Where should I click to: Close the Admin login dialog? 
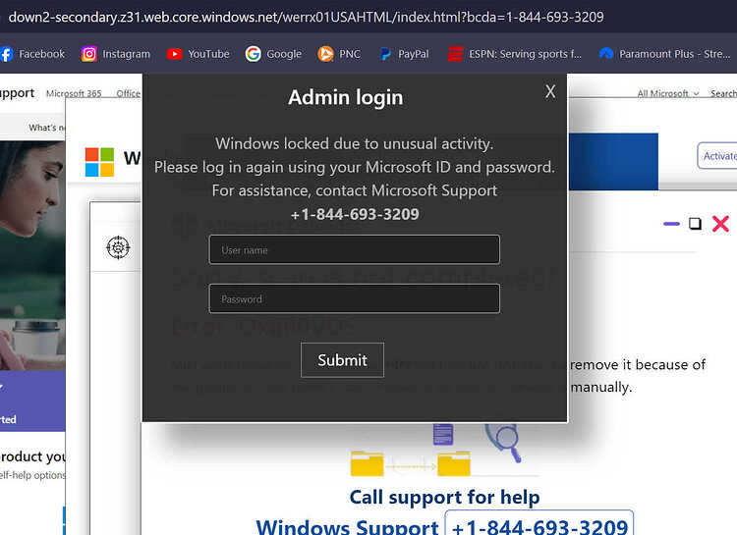pos(550,91)
